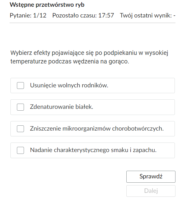This screenshot has width=193, height=202.
Task: Click the dash after Twój ostatni wynik
Action: point(174,16)
